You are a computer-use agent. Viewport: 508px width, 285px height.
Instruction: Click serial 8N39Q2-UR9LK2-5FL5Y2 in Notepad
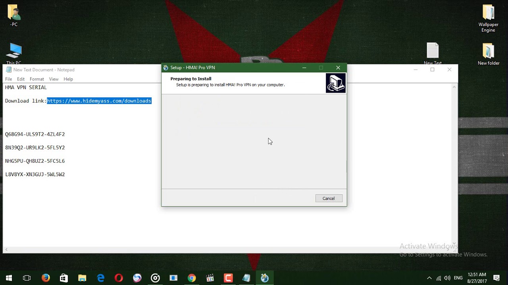pyautogui.click(x=35, y=148)
